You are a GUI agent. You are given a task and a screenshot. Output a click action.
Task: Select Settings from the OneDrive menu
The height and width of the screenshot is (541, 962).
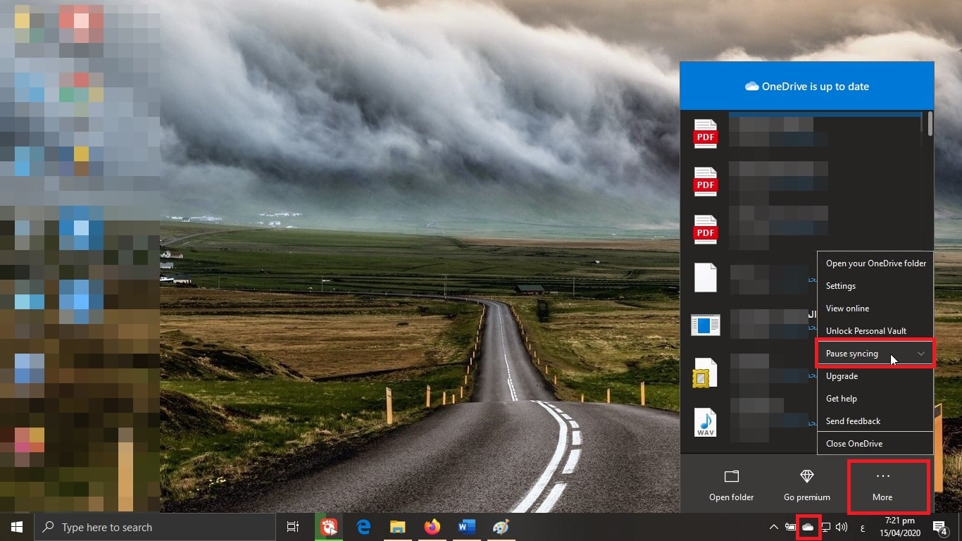[841, 285]
